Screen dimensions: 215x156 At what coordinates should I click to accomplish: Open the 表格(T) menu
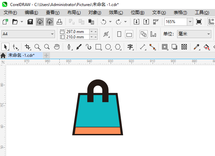point(180,13)
